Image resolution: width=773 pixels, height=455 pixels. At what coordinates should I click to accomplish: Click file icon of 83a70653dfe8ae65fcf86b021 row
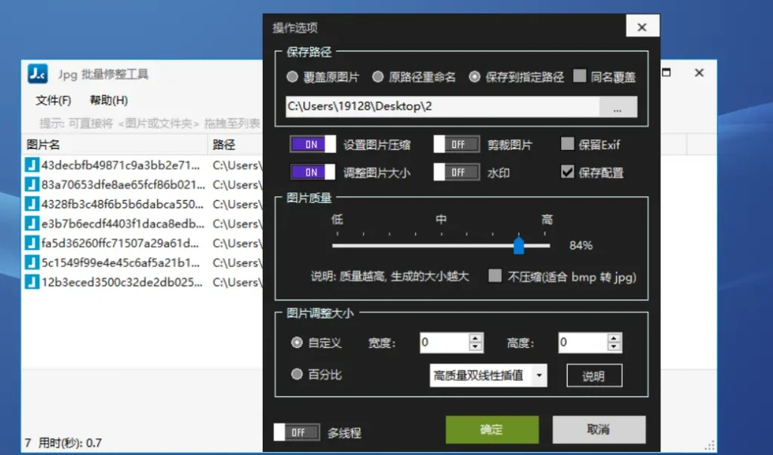[x=32, y=184]
